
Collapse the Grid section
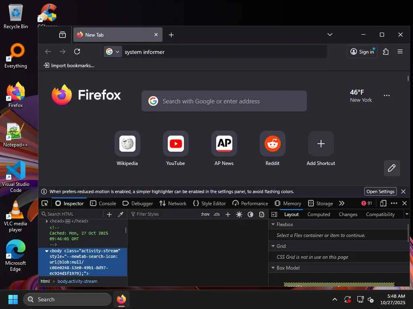click(x=273, y=246)
